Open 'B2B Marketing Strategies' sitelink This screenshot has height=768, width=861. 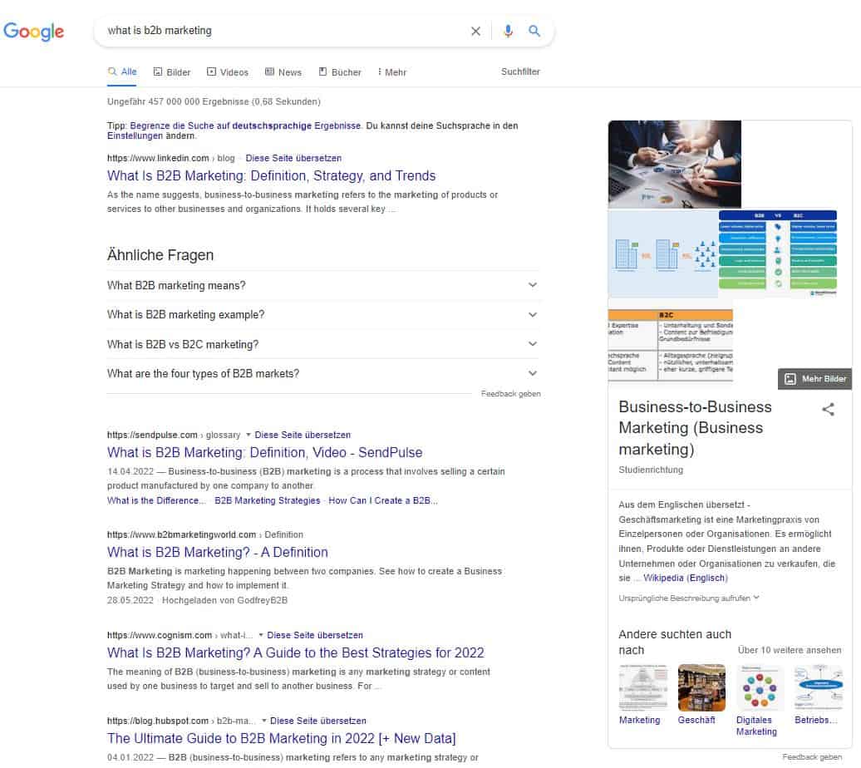(268, 501)
